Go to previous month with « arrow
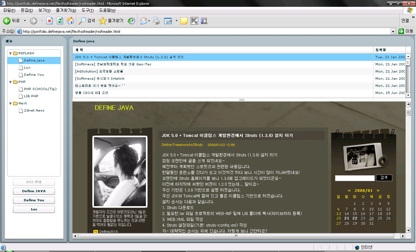Image resolution: width=416 pixels, height=252 pixels. click(x=349, y=191)
